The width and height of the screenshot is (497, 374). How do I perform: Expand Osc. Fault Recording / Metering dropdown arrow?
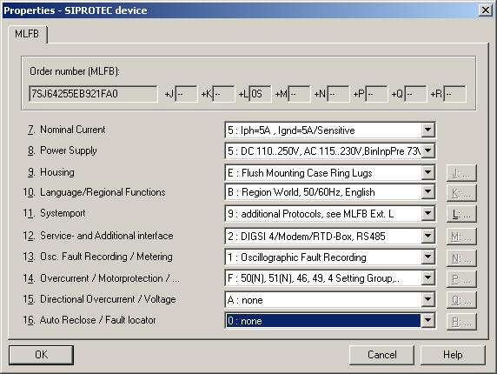(427, 257)
